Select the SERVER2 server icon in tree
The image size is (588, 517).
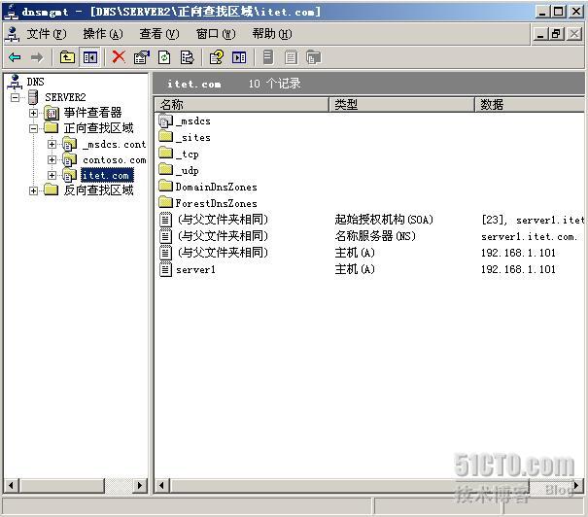[x=33, y=97]
